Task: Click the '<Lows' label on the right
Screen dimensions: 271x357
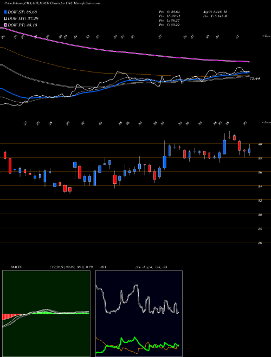Action: point(266,122)
